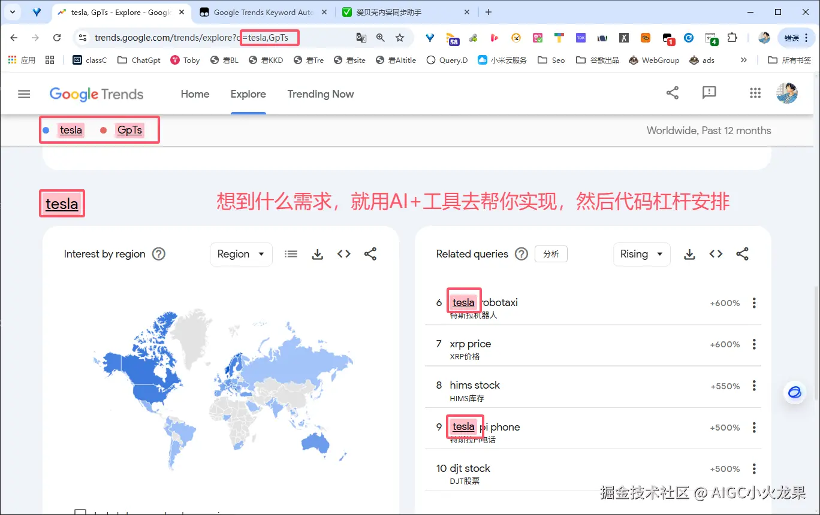Switch to Google Trends Keyword Auto tab
The image size is (820, 515).
264,12
